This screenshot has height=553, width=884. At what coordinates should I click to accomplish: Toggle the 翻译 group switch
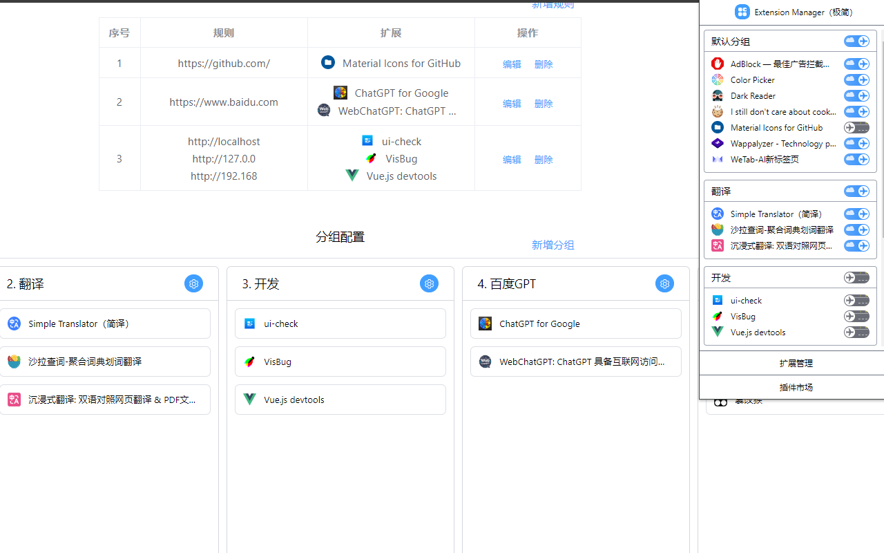856,191
